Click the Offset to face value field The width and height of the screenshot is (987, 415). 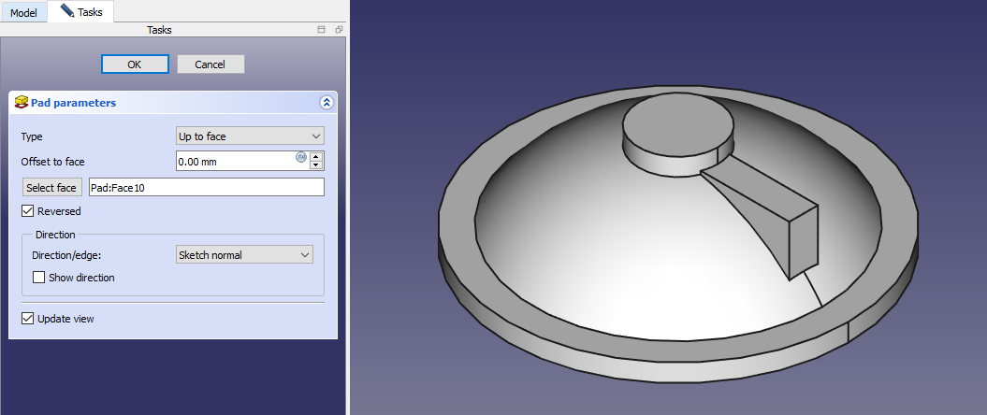point(234,162)
